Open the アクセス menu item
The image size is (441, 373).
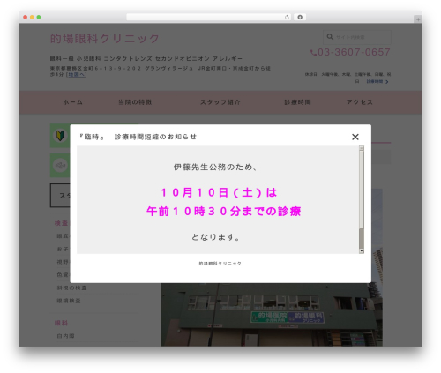click(x=359, y=102)
